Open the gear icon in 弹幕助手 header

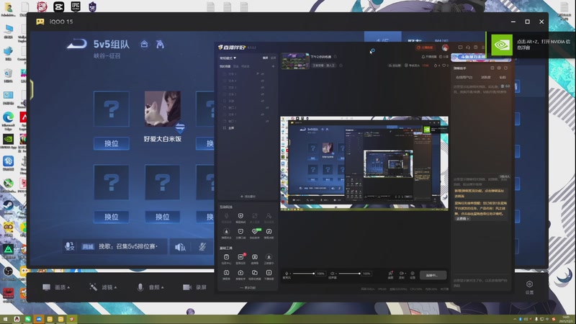tap(499, 68)
